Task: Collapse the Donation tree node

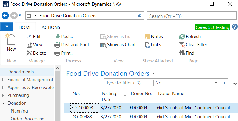Action: click(x=3, y=103)
